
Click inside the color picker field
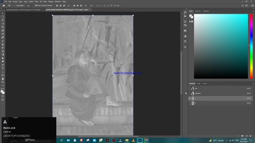tap(221, 46)
